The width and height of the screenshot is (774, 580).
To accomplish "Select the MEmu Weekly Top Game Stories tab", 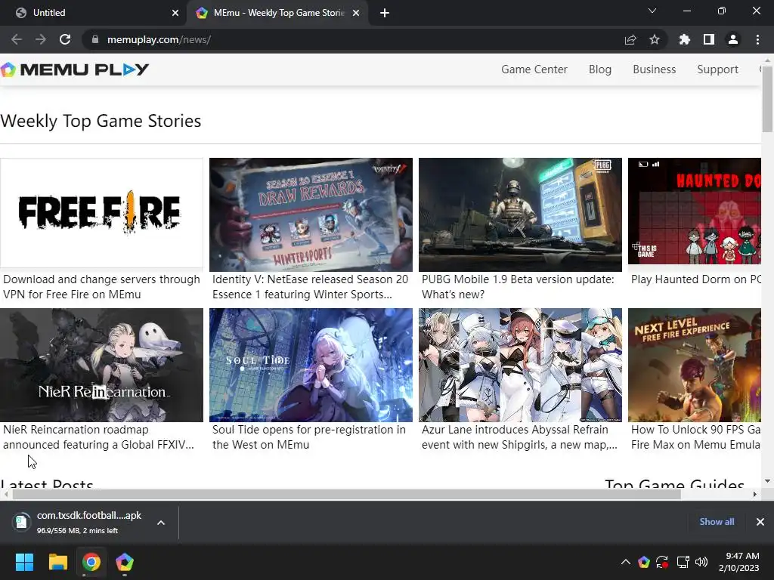I will coord(277,13).
